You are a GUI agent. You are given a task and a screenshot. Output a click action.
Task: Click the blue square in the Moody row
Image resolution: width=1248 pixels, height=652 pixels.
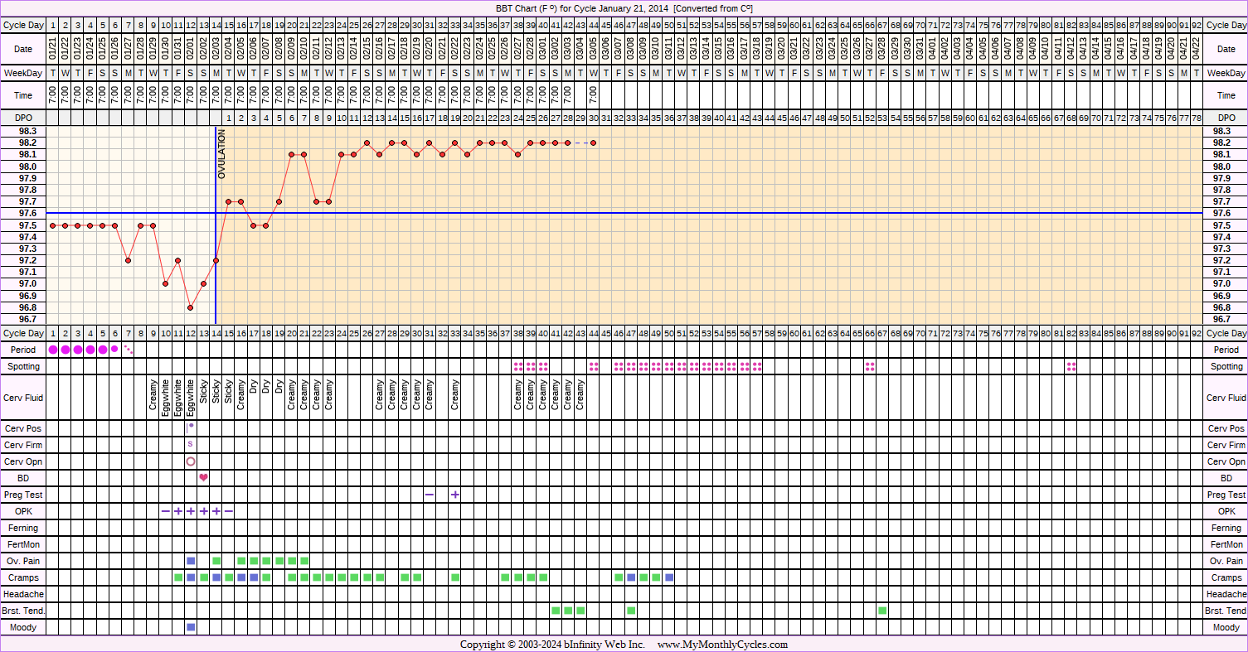tap(191, 627)
